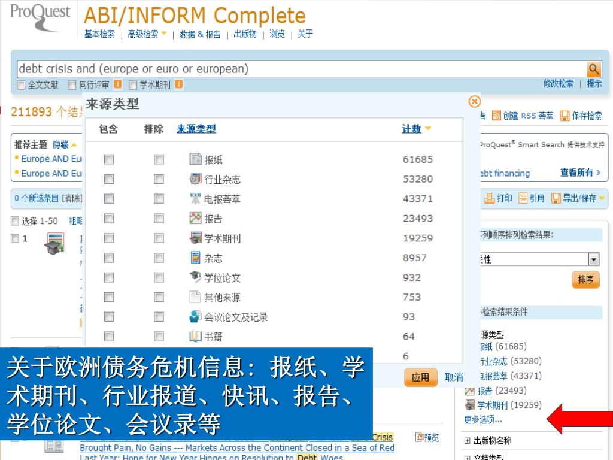This screenshot has height=460, width=613.
Task: Click sidebar 学术期刊 (19259) journal icon
Action: pos(469,405)
